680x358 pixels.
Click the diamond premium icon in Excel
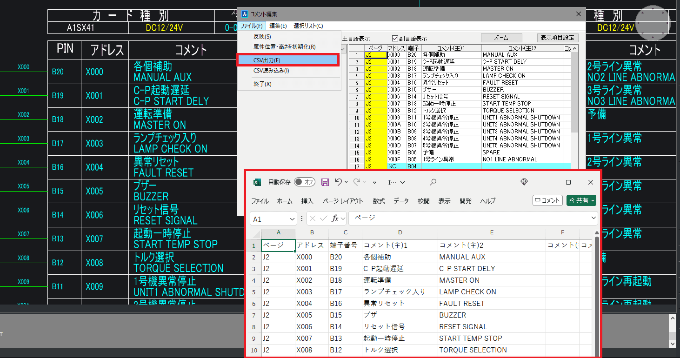pyautogui.click(x=524, y=182)
